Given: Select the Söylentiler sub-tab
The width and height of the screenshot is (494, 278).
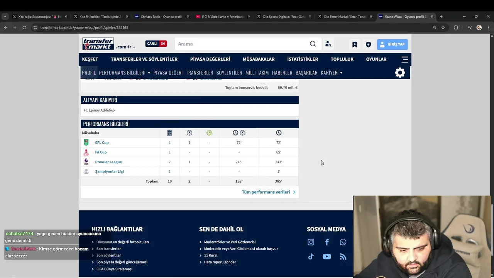Looking at the screenshot, I should pyautogui.click(x=229, y=73).
